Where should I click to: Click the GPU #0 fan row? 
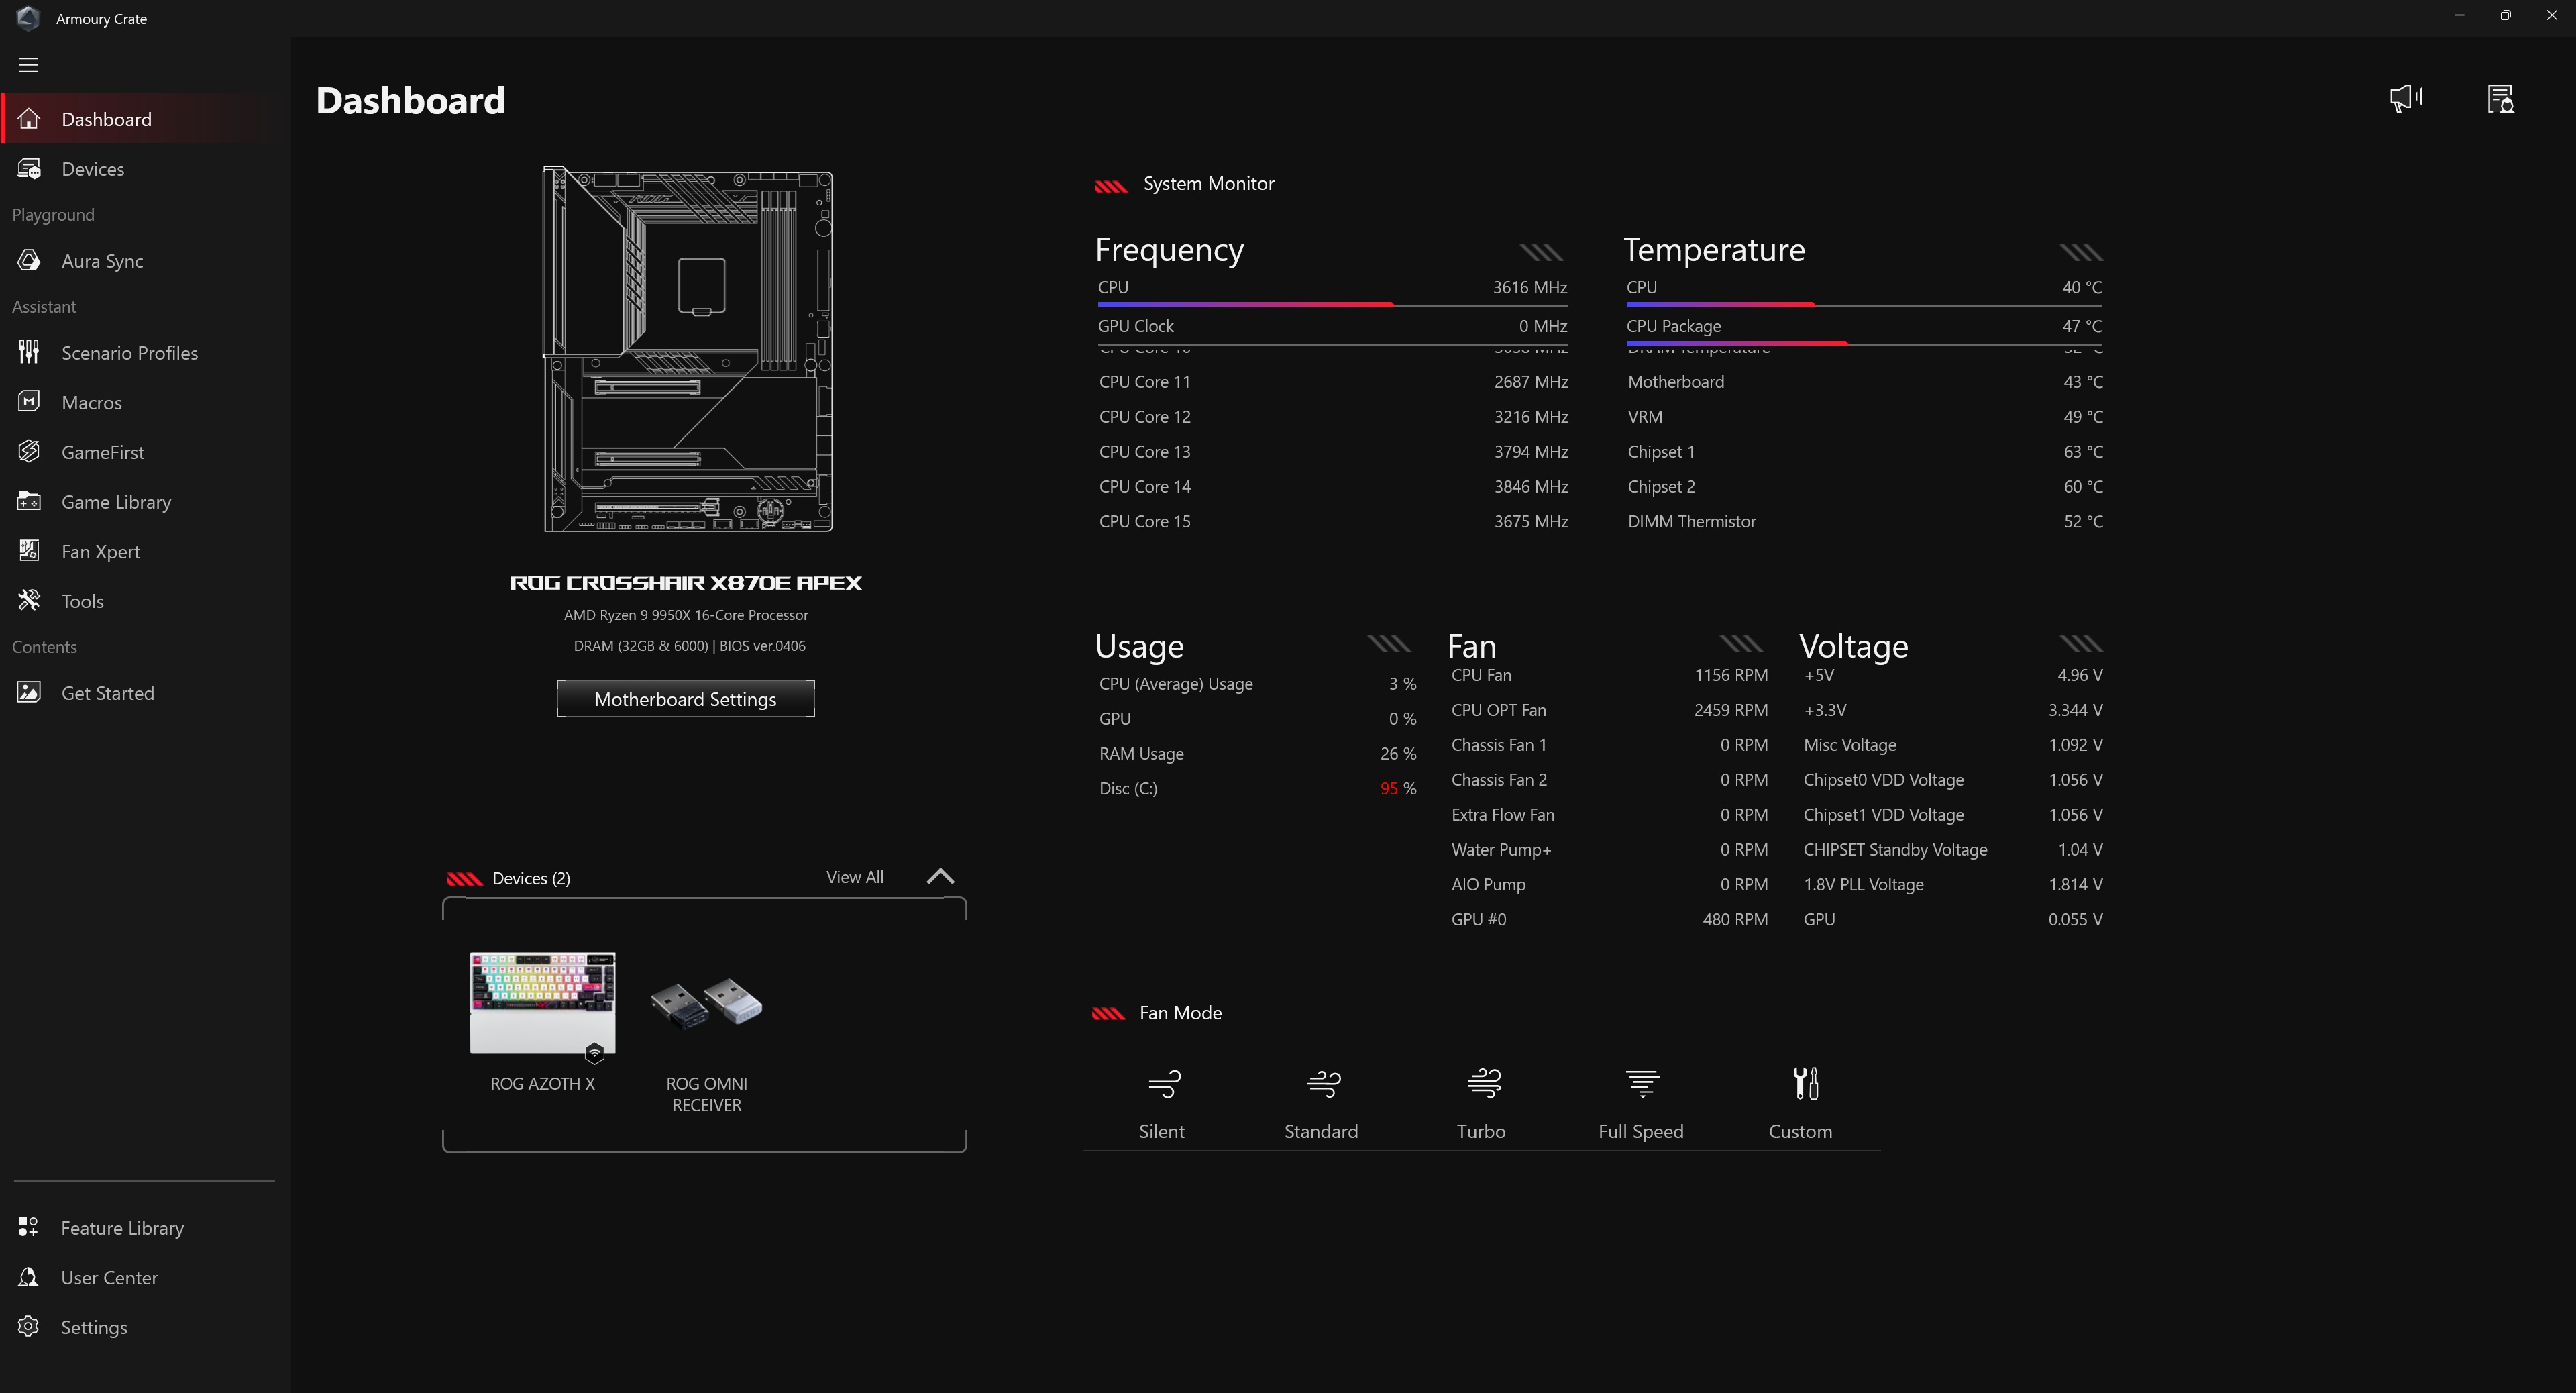click(1609, 920)
